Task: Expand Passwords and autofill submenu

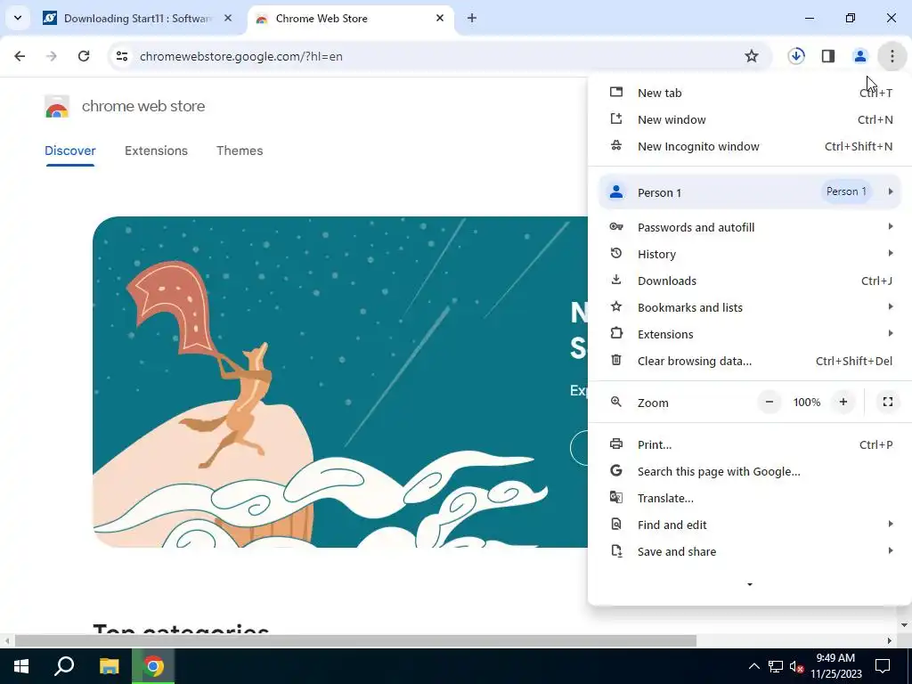Action: pos(750,227)
